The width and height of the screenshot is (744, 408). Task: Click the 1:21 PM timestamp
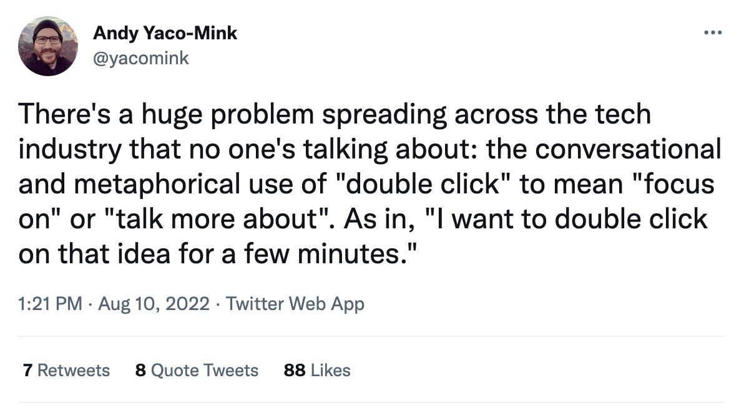point(50,304)
